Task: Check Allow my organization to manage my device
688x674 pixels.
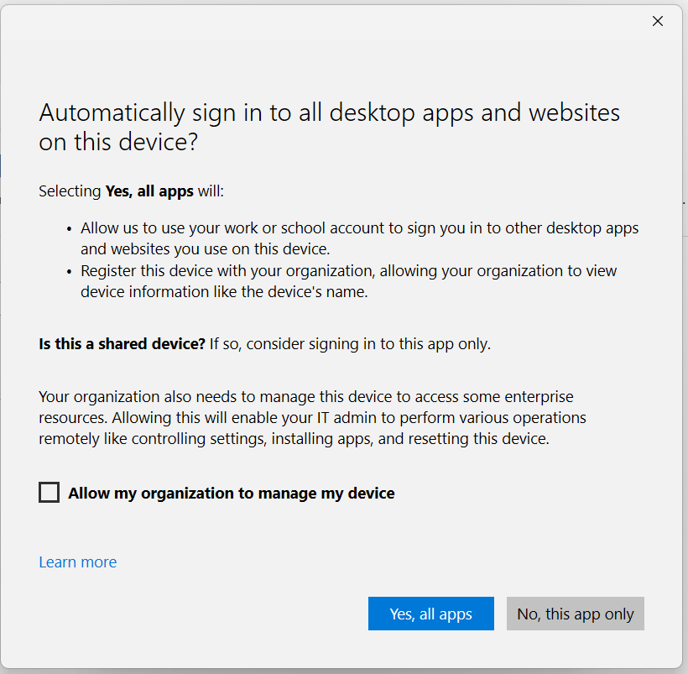Action: (x=50, y=492)
